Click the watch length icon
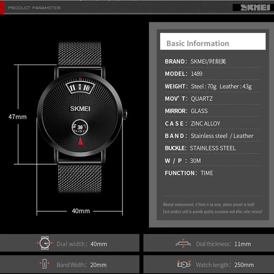This screenshot has width=274, height=274. [184, 264]
